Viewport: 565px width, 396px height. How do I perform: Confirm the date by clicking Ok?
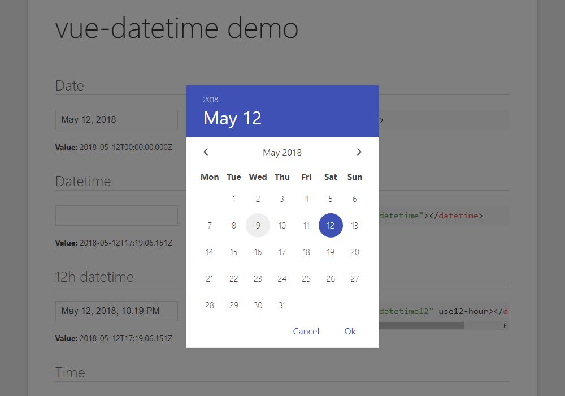[x=350, y=331]
